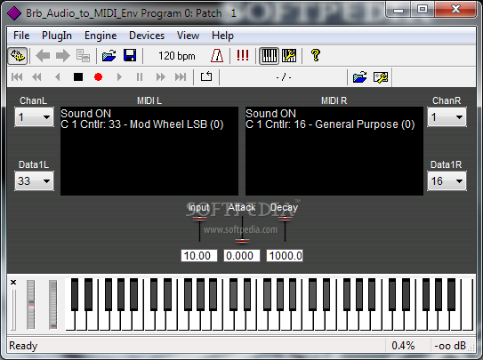Toggle the loop playback icon
This screenshot has height=360, width=483.
pyautogui.click(x=206, y=76)
